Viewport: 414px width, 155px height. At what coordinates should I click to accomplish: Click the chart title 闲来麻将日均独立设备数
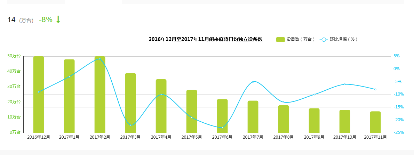tap(205, 40)
